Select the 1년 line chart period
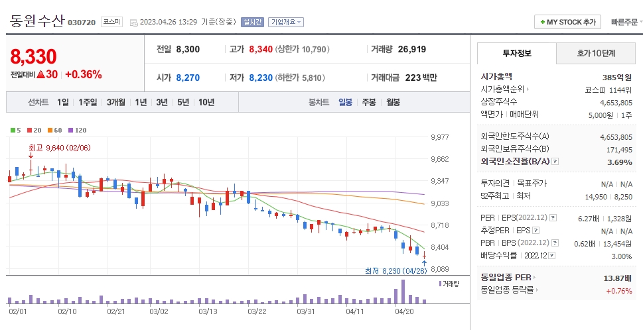Screen dimensions: 643x330 click(x=141, y=102)
